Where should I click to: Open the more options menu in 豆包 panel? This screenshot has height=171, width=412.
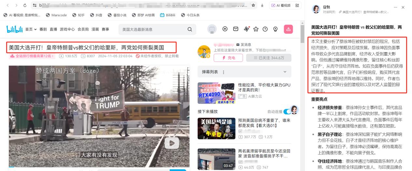tap(395, 7)
